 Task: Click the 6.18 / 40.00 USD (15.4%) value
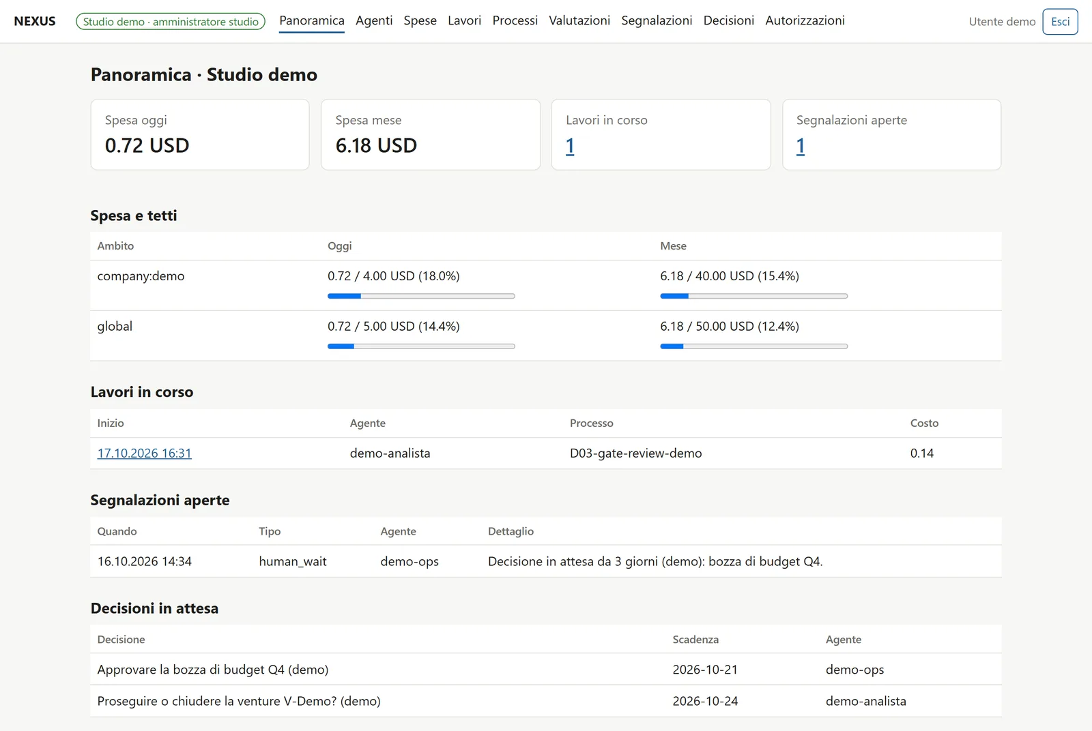click(729, 276)
